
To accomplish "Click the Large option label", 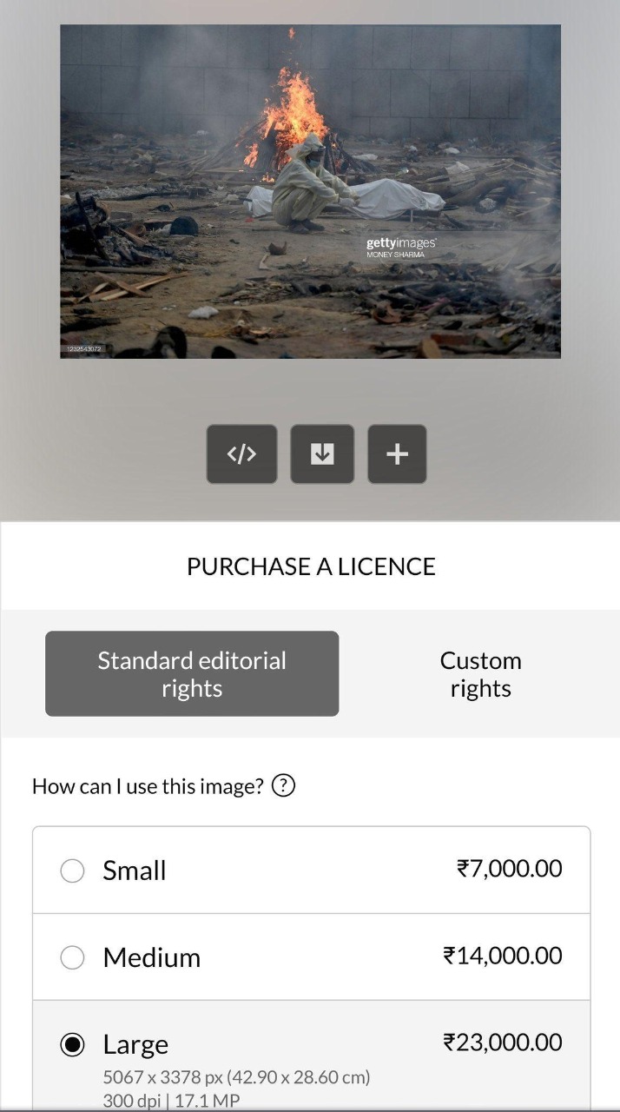I will (x=135, y=1044).
